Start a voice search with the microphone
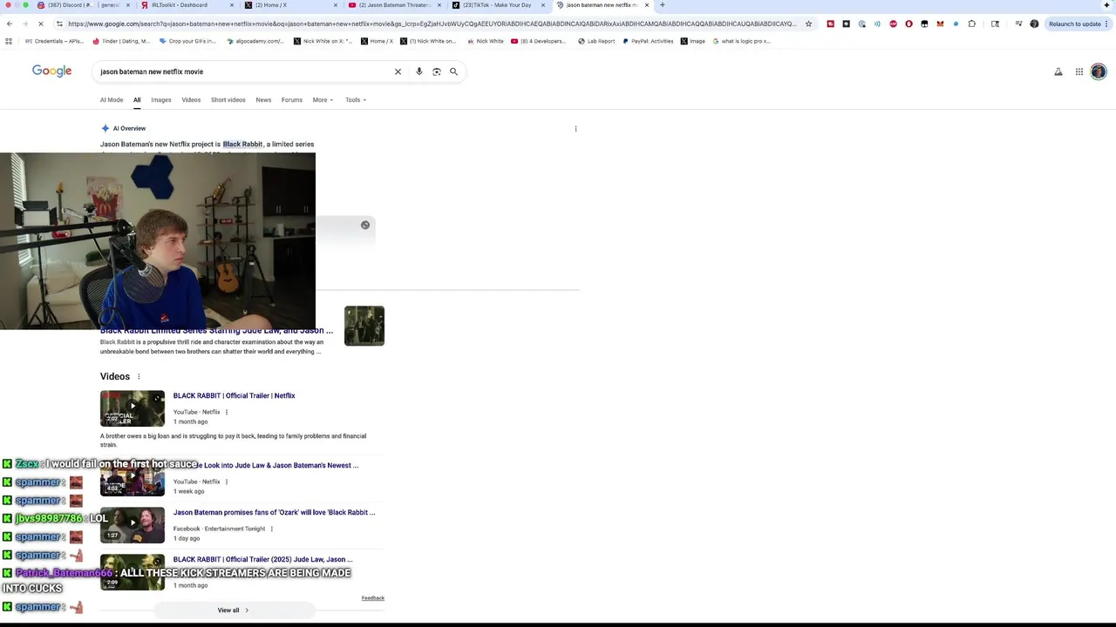Image resolution: width=1116 pixels, height=627 pixels. (x=418, y=71)
